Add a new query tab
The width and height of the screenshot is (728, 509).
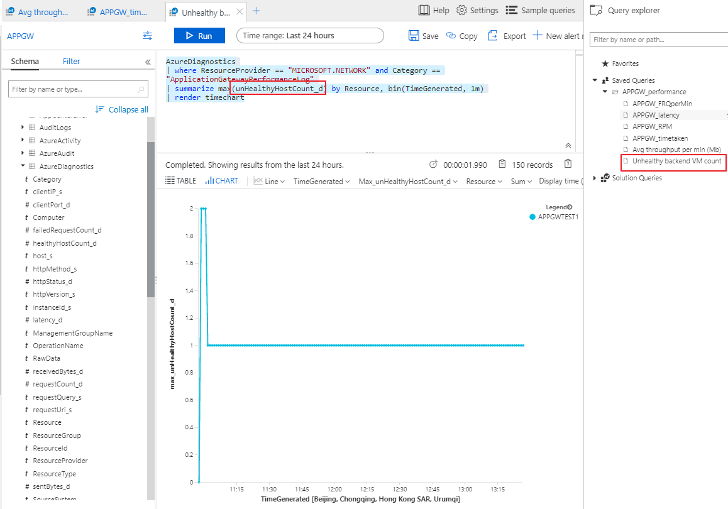pos(256,11)
